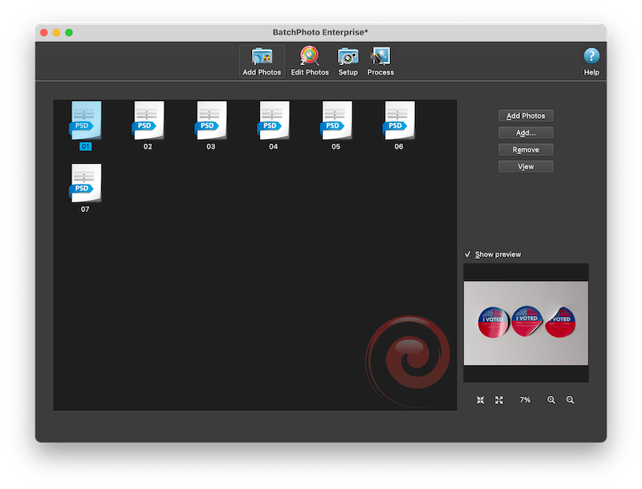Screen dimensions: 642x489
Task: Open the Process step
Action: point(380,62)
